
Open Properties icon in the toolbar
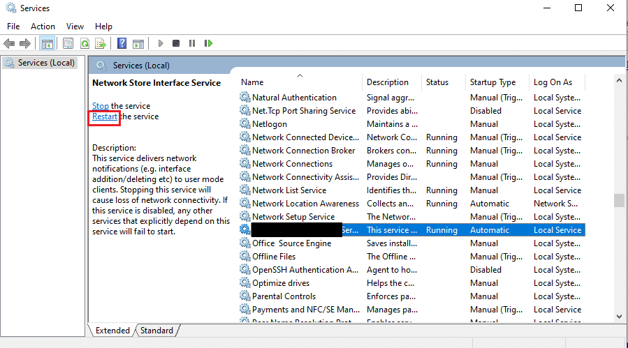point(68,43)
